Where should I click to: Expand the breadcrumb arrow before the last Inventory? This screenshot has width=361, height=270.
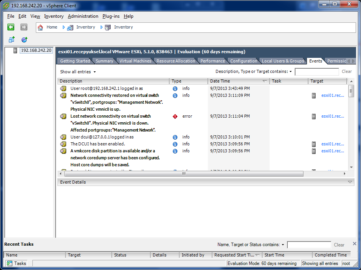point(101,27)
